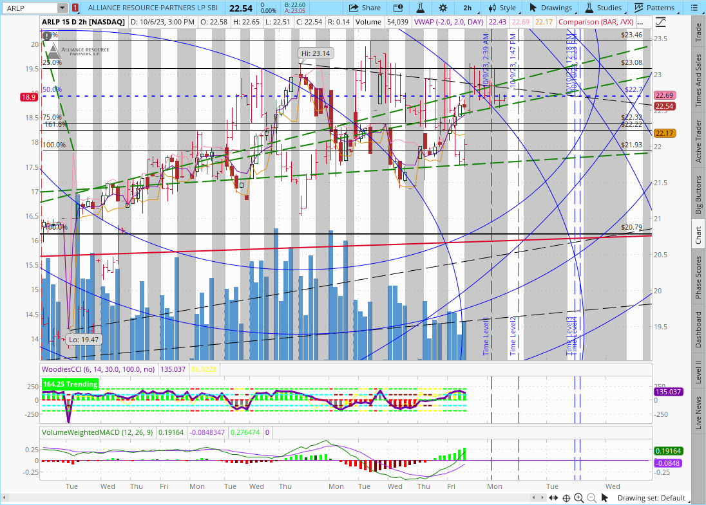Click scrollbar right step arrow near zoom tools
Image resolution: width=706 pixels, height=505 pixels.
[x=542, y=498]
